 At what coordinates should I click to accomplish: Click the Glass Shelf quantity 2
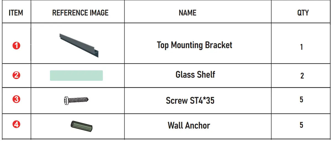point(302,76)
